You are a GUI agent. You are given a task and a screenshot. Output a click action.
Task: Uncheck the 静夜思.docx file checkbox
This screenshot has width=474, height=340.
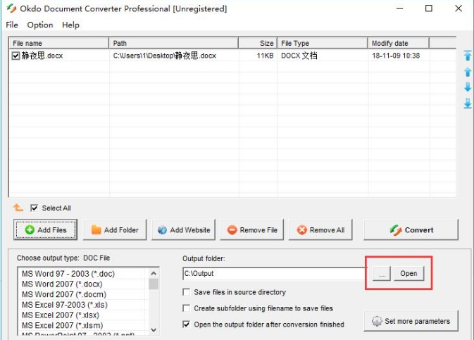click(15, 56)
